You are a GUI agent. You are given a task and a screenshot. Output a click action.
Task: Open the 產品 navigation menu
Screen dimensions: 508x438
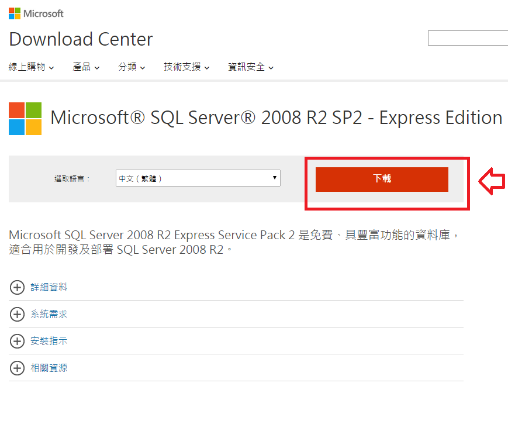coord(86,67)
